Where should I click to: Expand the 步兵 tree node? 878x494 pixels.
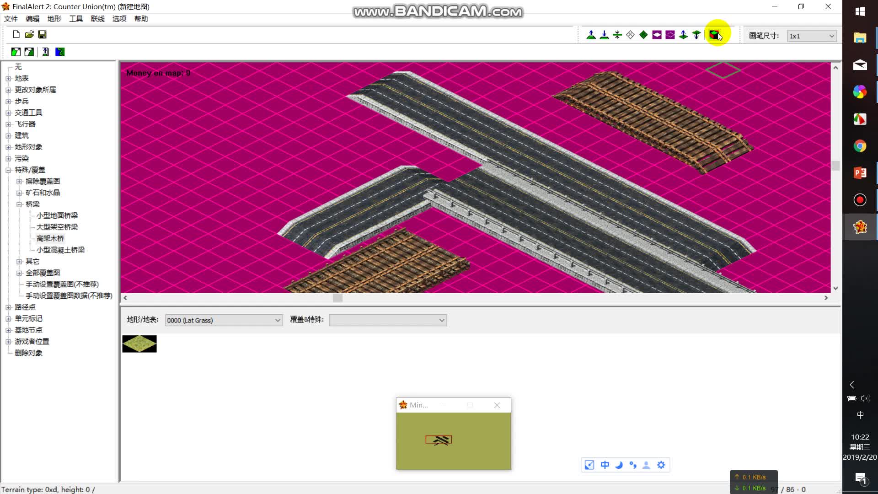click(x=8, y=102)
